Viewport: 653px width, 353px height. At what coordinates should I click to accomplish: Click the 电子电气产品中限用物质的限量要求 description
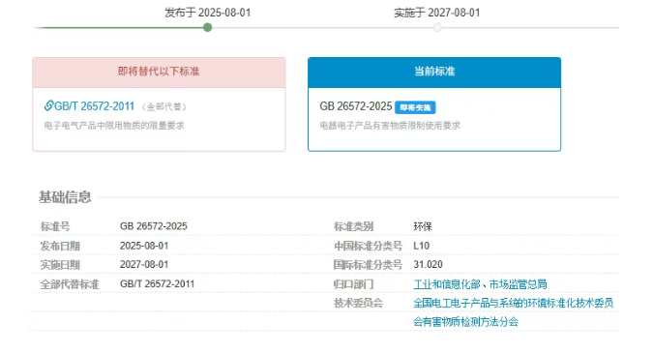[x=114, y=126]
